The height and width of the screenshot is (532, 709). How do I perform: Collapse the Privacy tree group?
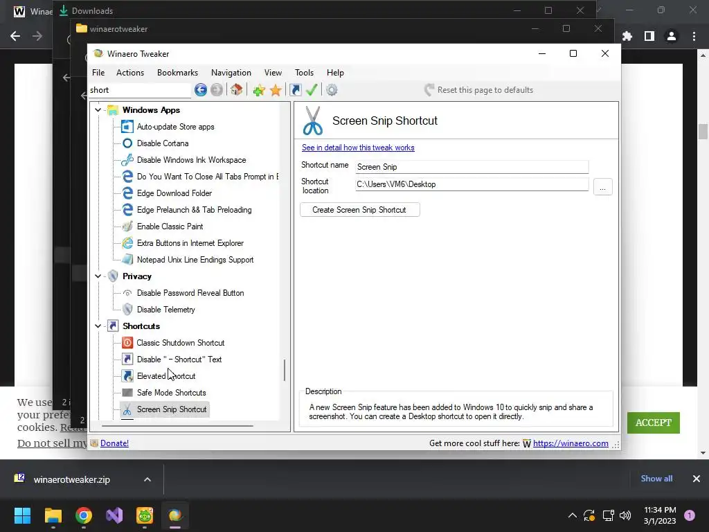tap(98, 276)
